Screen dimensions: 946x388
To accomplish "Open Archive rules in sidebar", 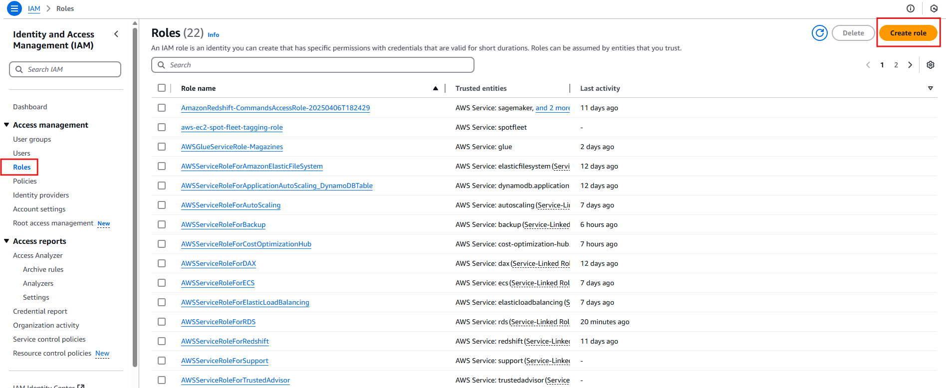I will click(x=43, y=269).
